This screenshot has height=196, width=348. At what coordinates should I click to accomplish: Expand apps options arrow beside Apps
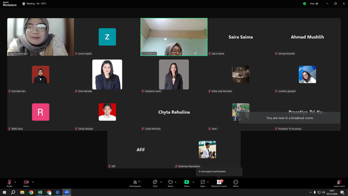(x=208, y=182)
